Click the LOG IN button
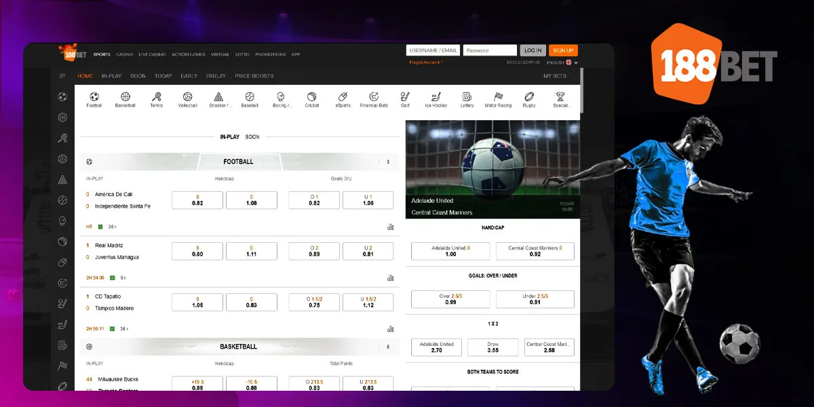The width and height of the screenshot is (814, 407). pyautogui.click(x=533, y=50)
